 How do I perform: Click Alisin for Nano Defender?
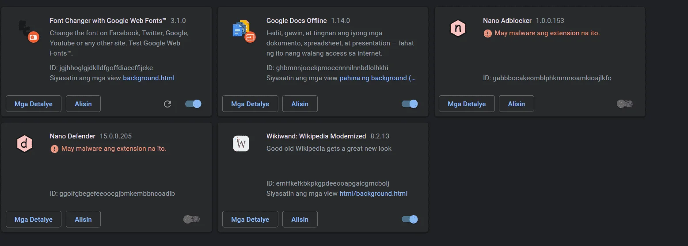coord(83,219)
